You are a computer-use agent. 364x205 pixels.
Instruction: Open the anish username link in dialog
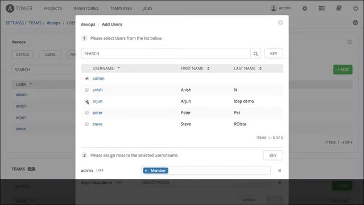[97, 90]
